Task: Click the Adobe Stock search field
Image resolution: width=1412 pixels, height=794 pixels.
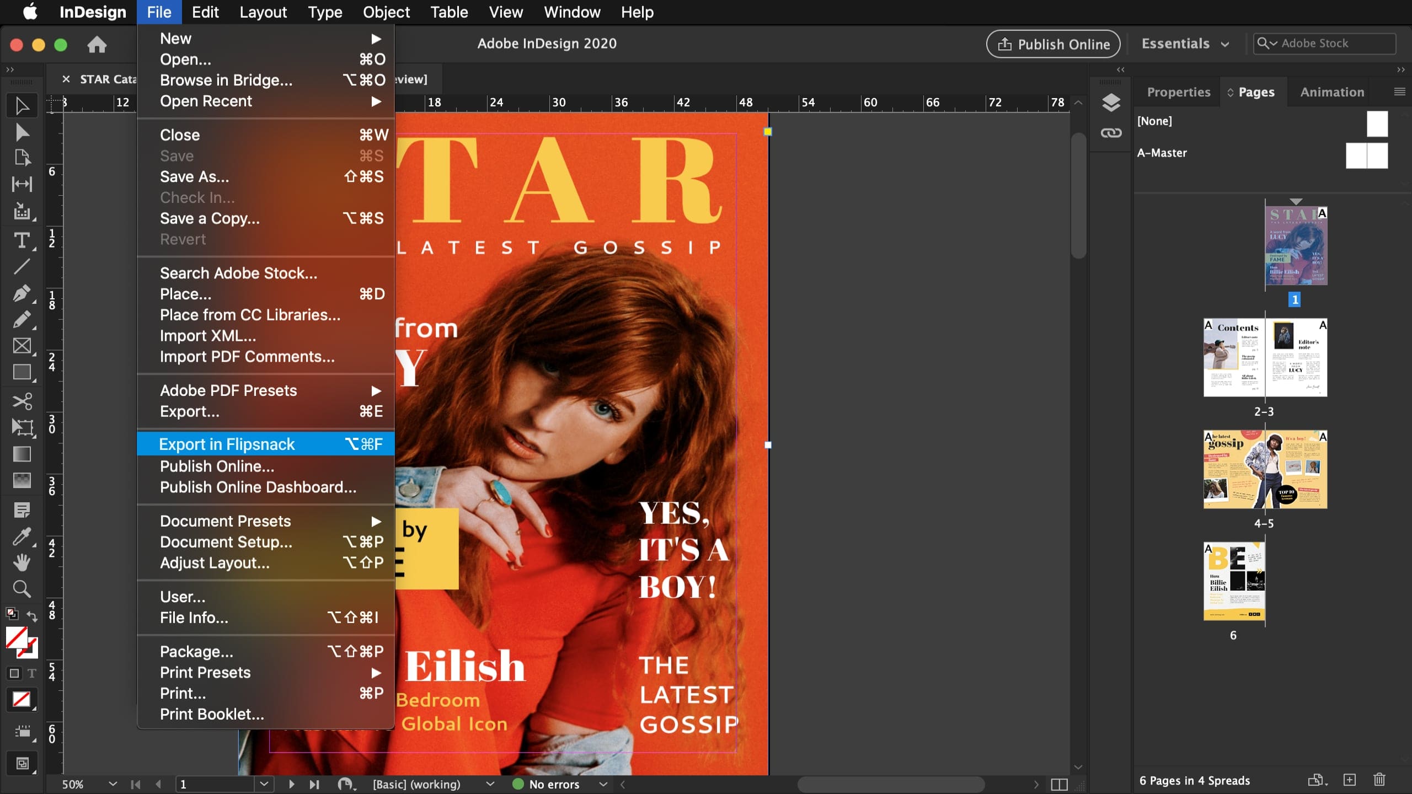Action: pos(1324,44)
